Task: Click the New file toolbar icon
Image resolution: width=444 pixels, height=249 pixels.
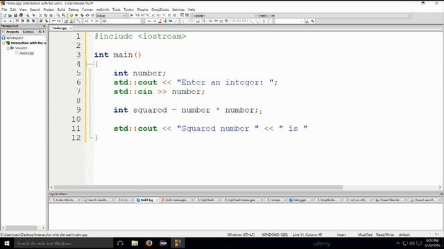Action: pyautogui.click(x=5, y=15)
